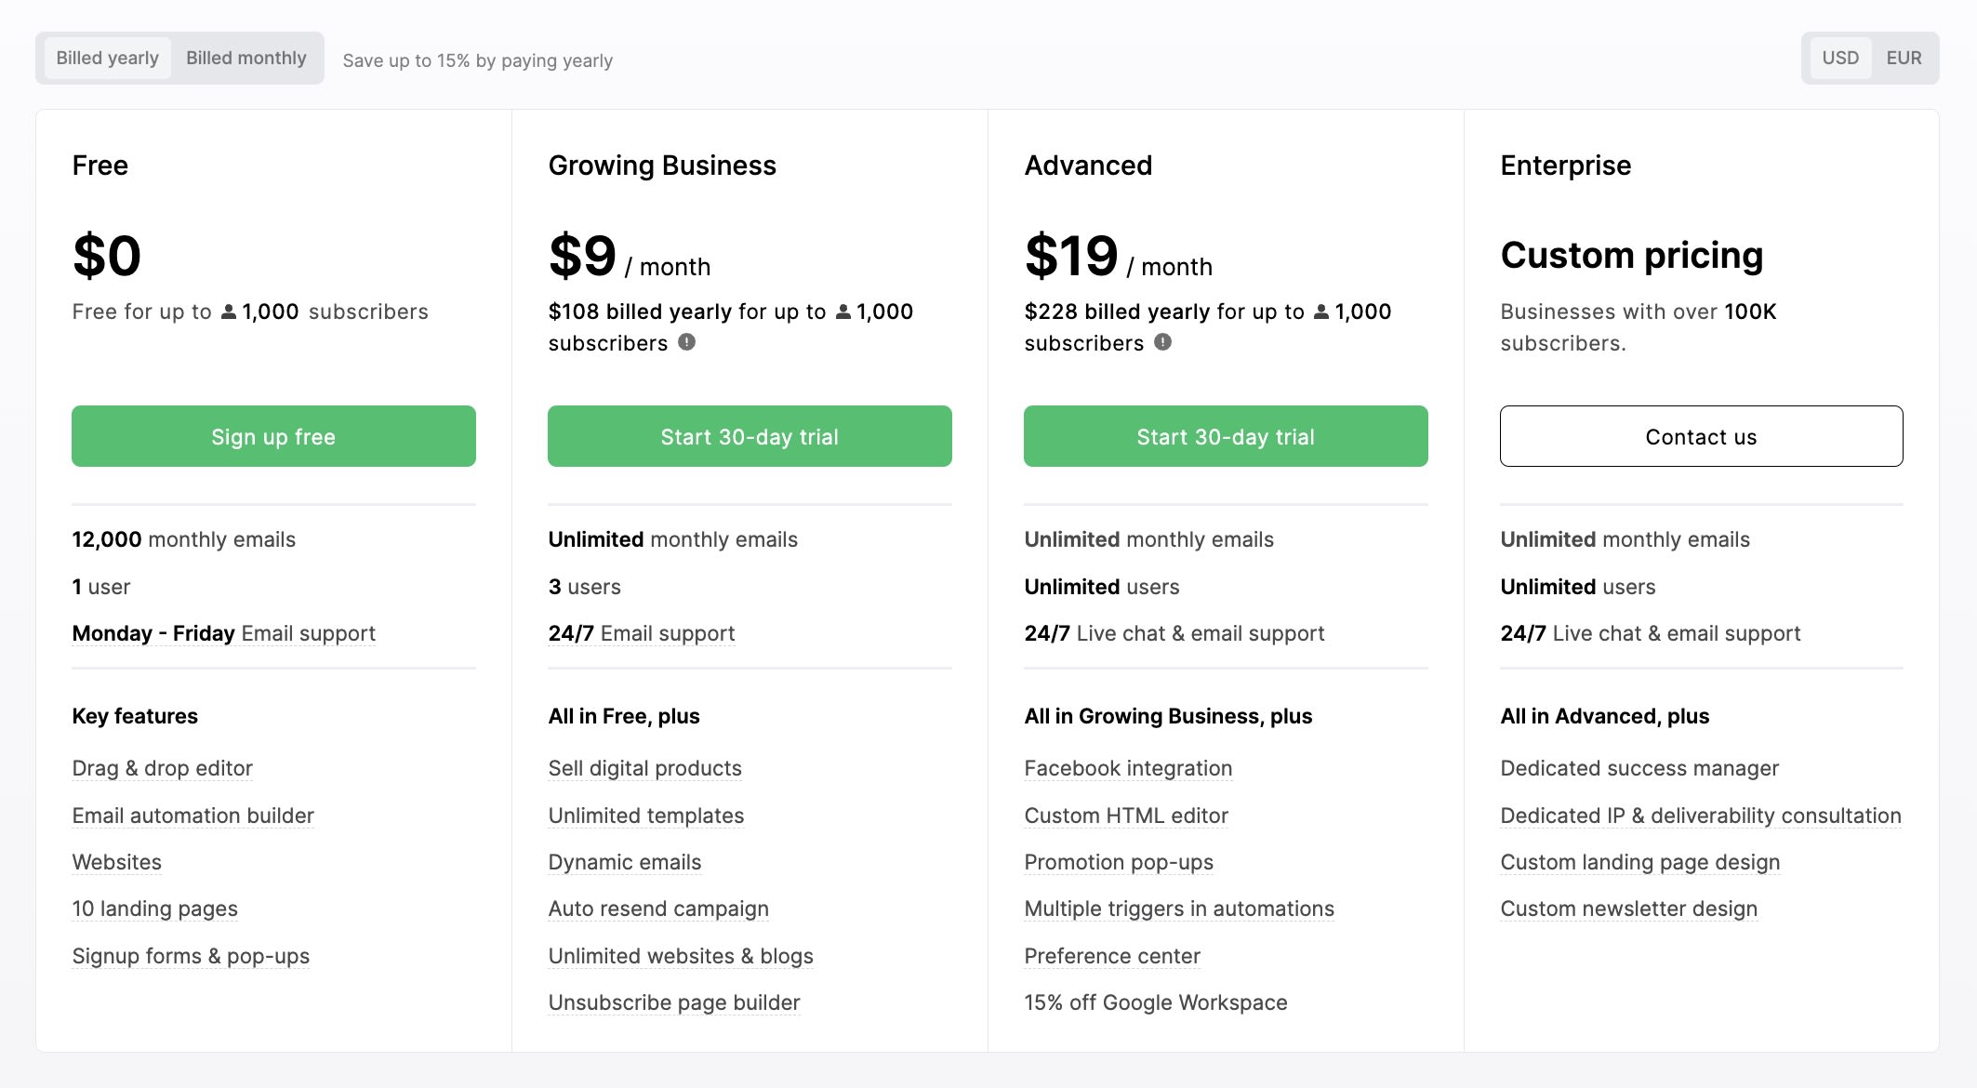The width and height of the screenshot is (1977, 1088).
Task: Click 1 user text in Free plan
Action: coord(101,587)
